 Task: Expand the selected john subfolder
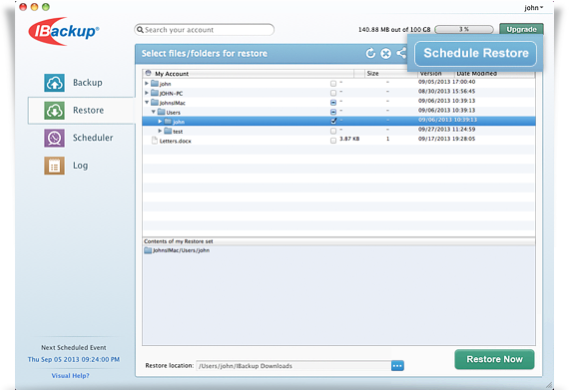tap(160, 121)
